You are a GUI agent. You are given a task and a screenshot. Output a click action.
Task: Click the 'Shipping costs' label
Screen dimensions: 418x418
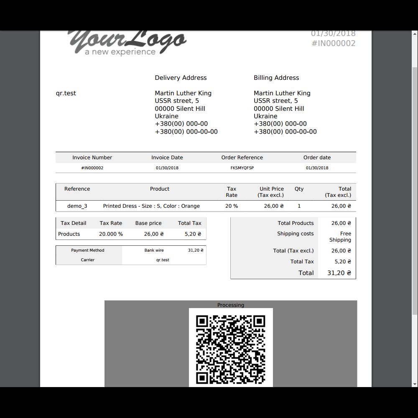click(x=296, y=234)
